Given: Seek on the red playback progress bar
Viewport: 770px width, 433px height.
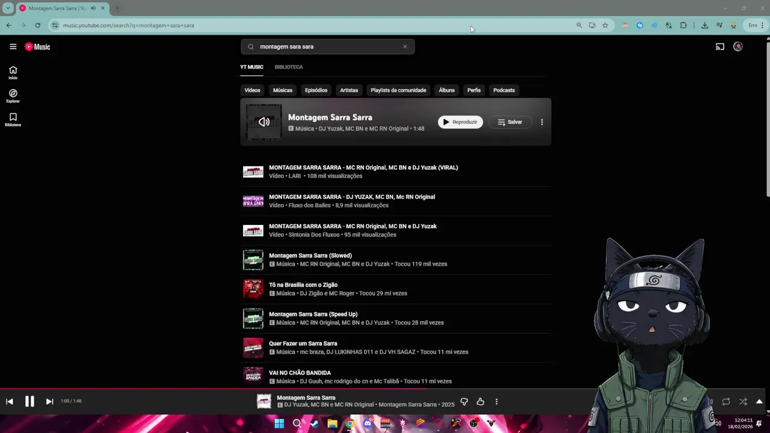Looking at the screenshot, I should pyautogui.click(x=214, y=388).
